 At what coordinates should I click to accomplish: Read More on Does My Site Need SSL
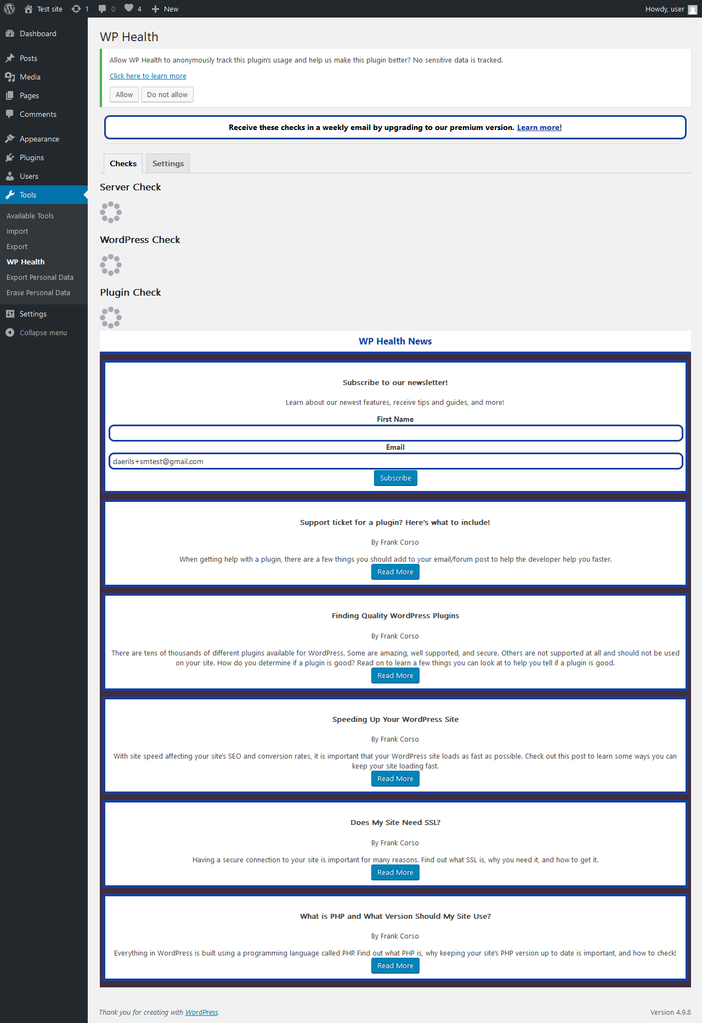click(x=395, y=872)
